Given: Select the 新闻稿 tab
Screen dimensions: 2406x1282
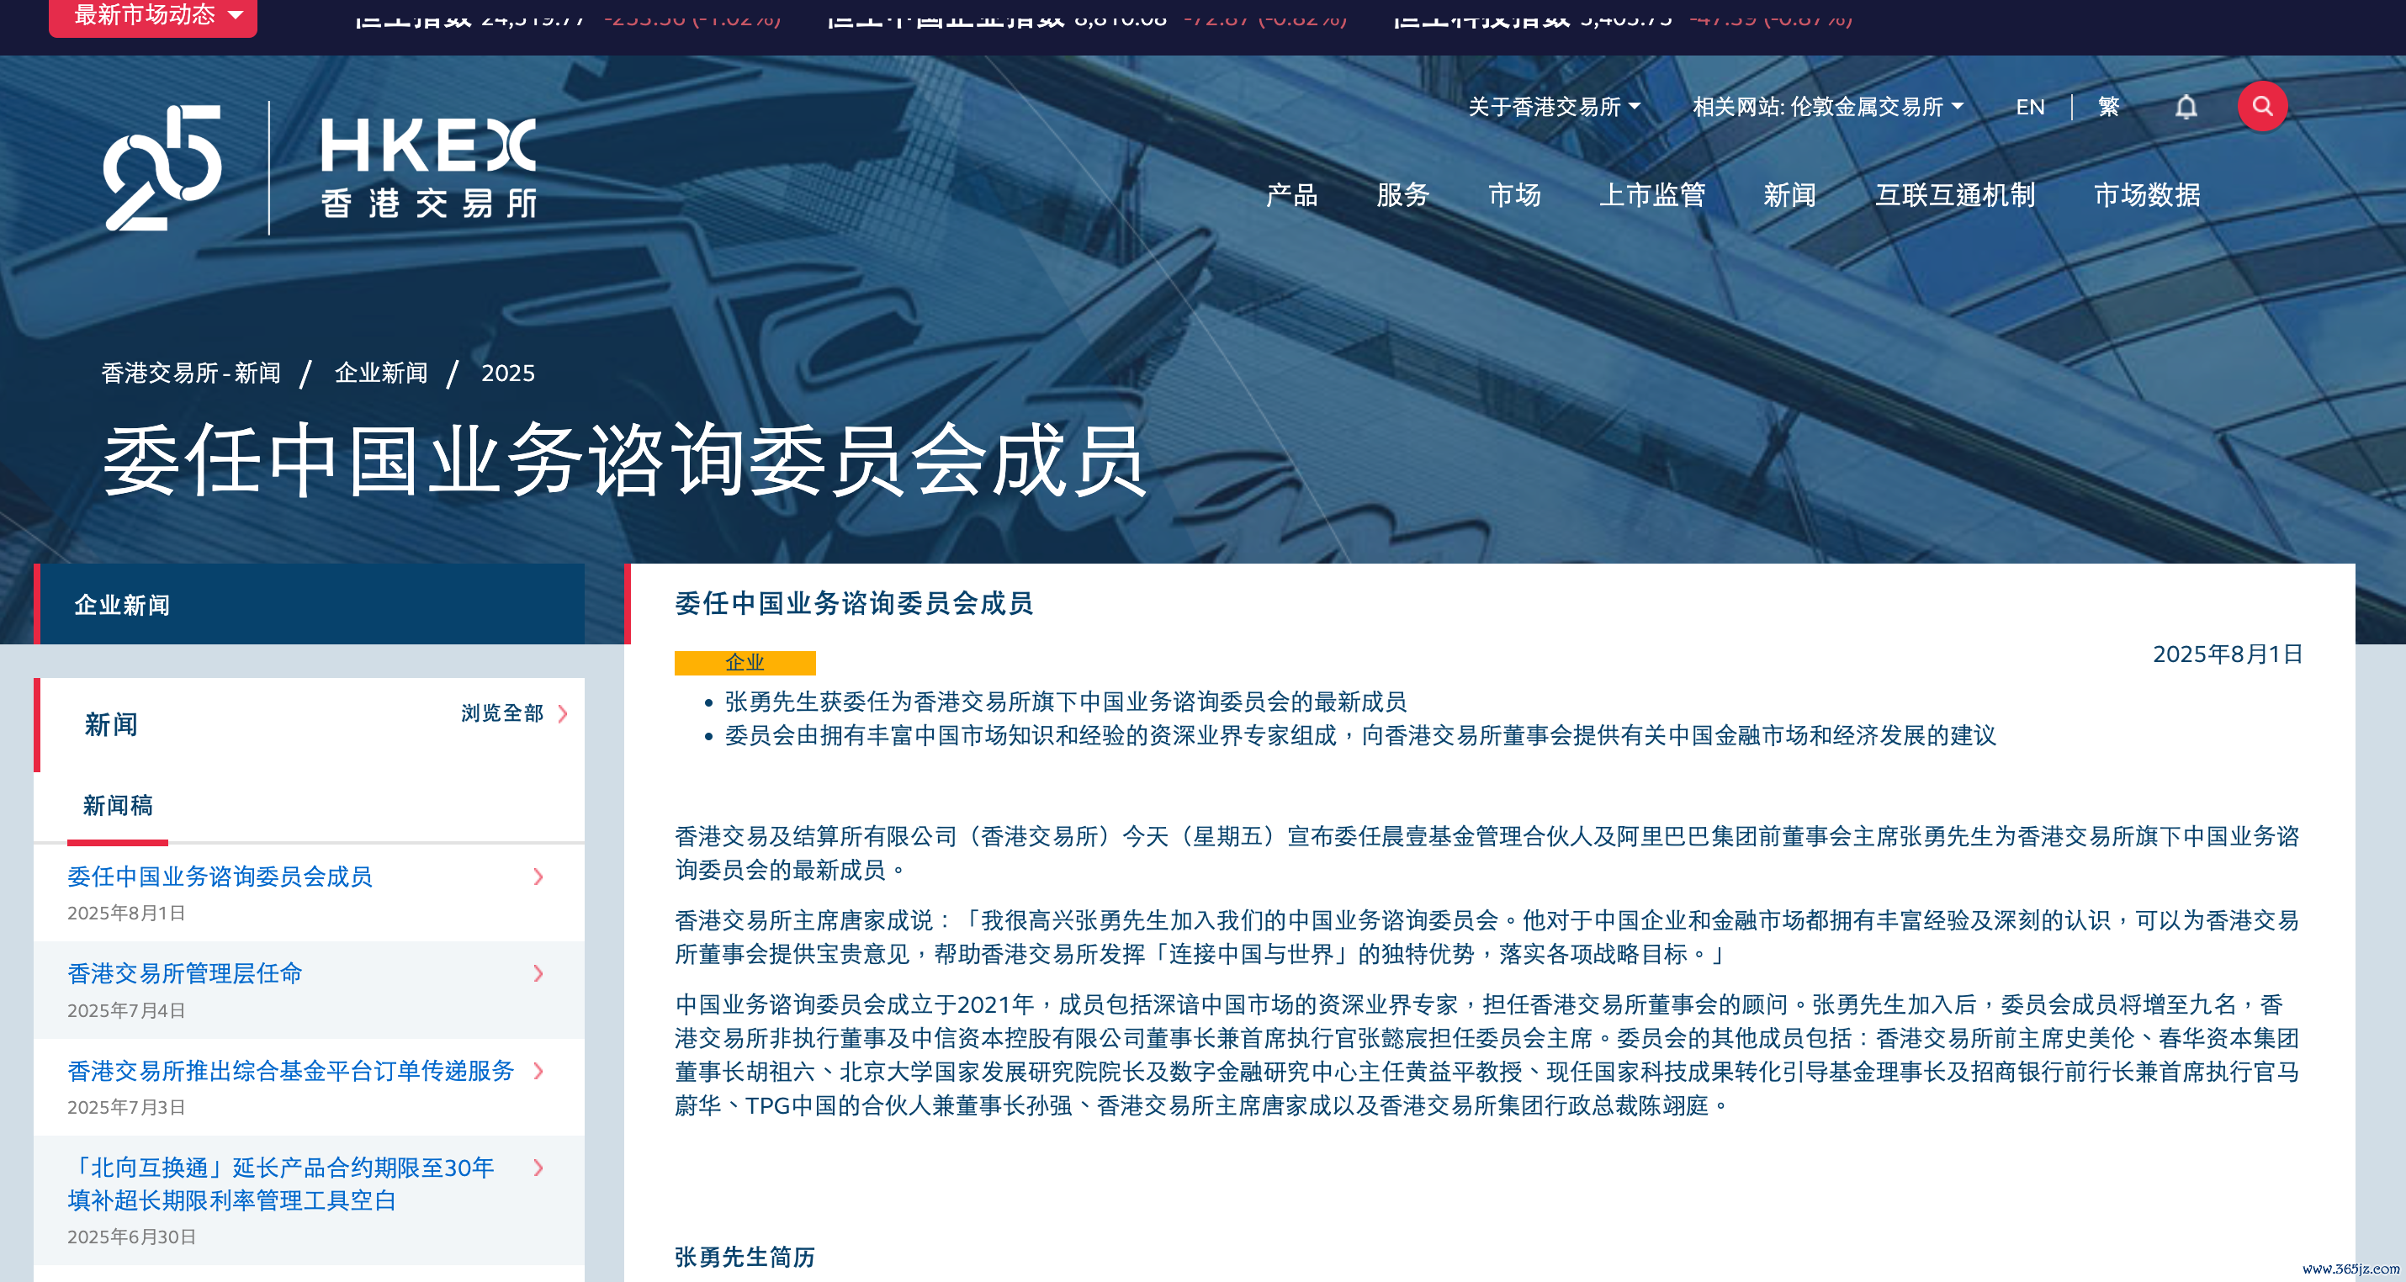Looking at the screenshot, I should [118, 805].
